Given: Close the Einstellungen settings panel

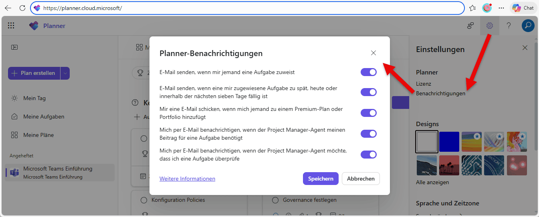Looking at the screenshot, I should click(525, 48).
